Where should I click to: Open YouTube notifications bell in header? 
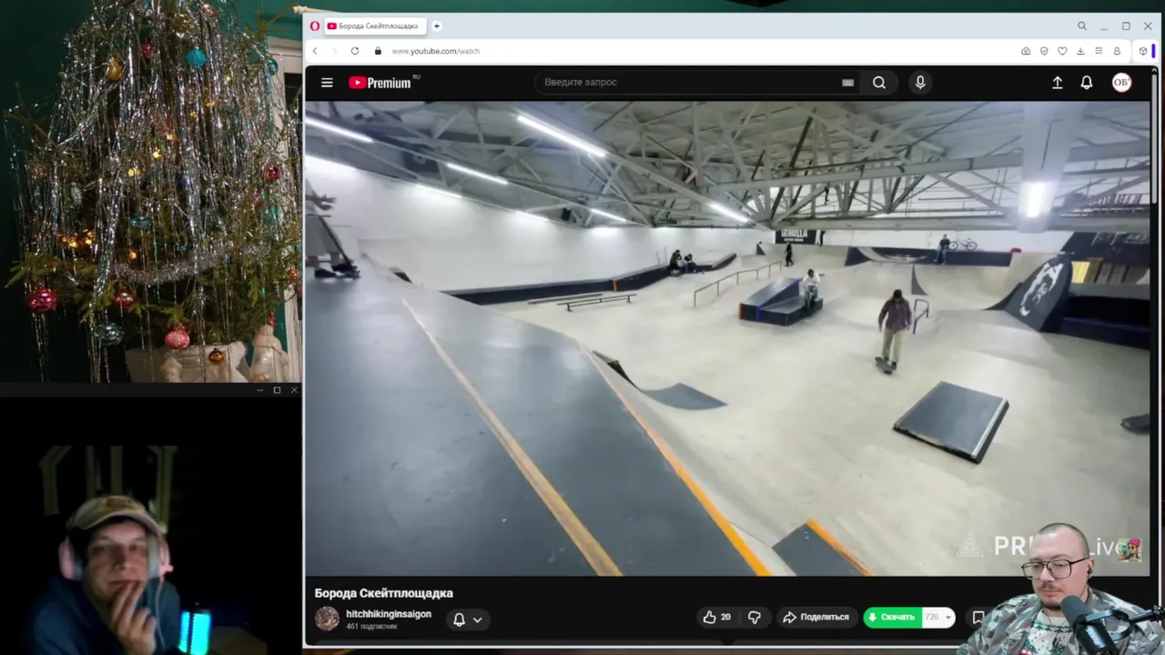[x=1087, y=82]
